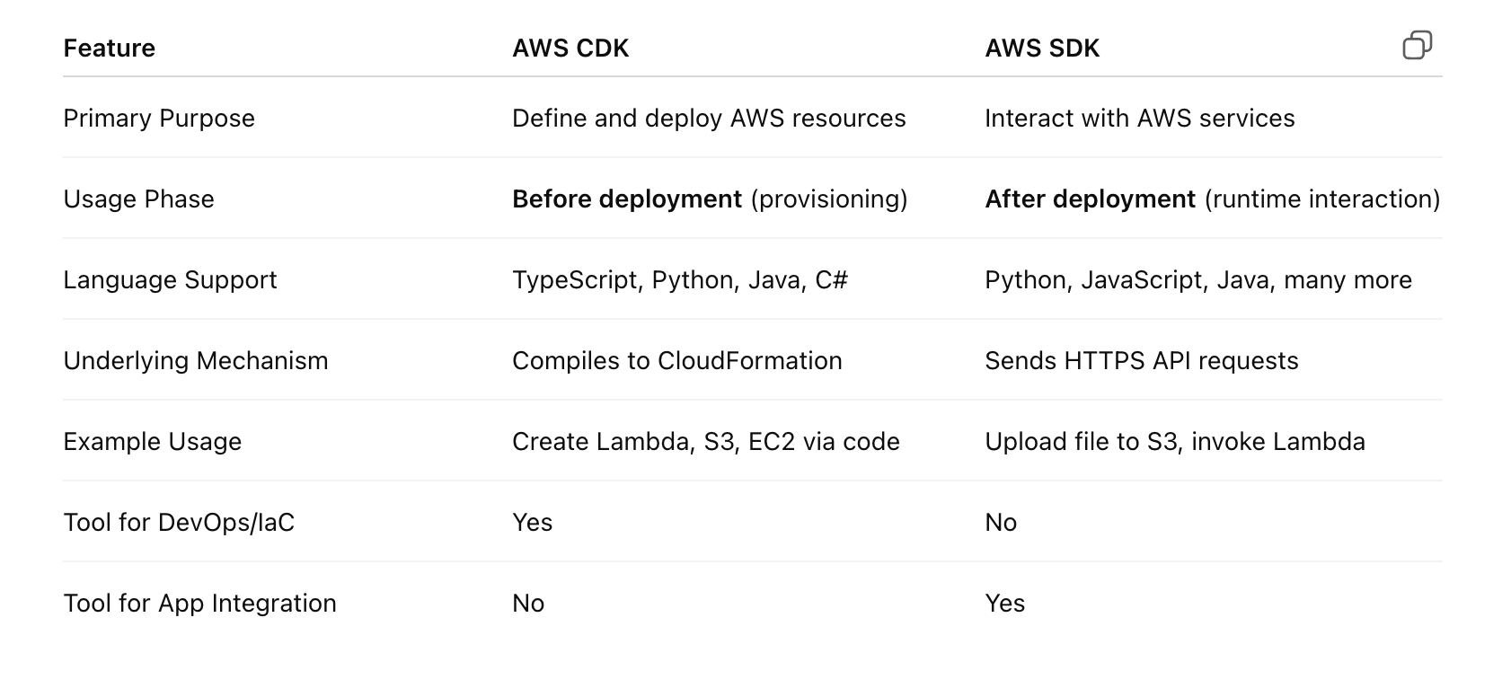Click the 'Sends HTTPS API requests' cell
Viewport: 1511px width, 697px height.
(1141, 361)
